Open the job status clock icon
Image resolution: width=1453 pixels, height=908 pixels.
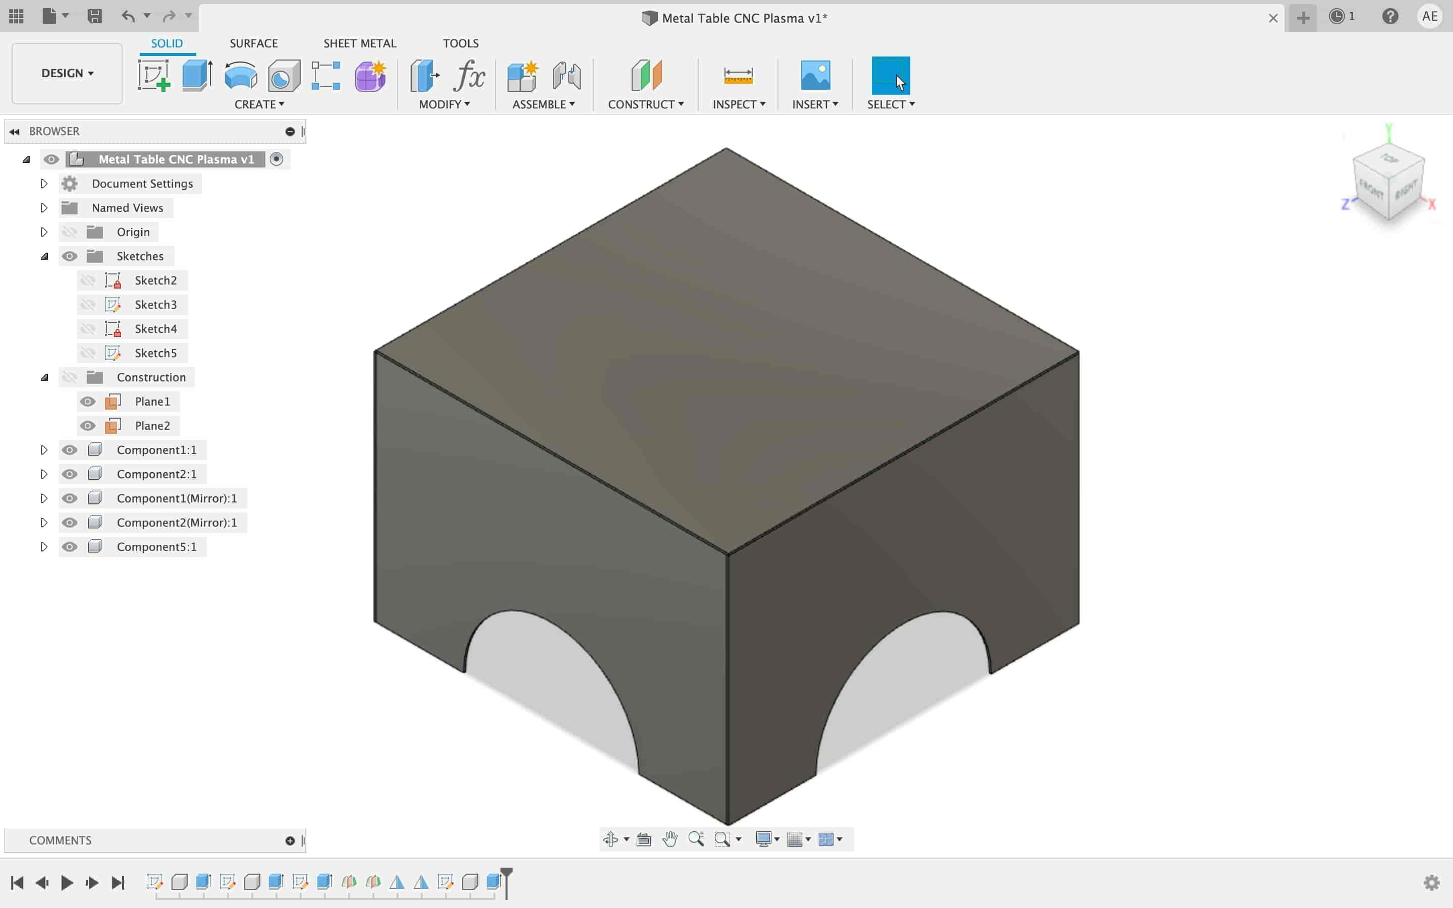(x=1336, y=16)
